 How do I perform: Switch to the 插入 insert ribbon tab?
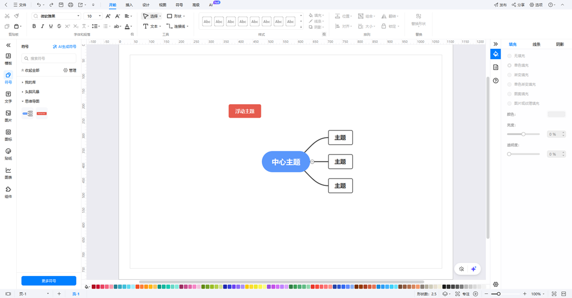[x=129, y=5]
